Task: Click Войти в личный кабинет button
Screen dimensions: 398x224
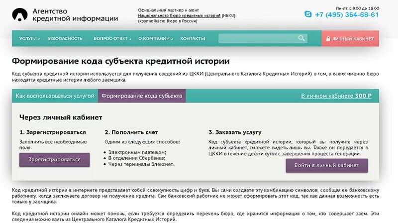Action: 327,166
